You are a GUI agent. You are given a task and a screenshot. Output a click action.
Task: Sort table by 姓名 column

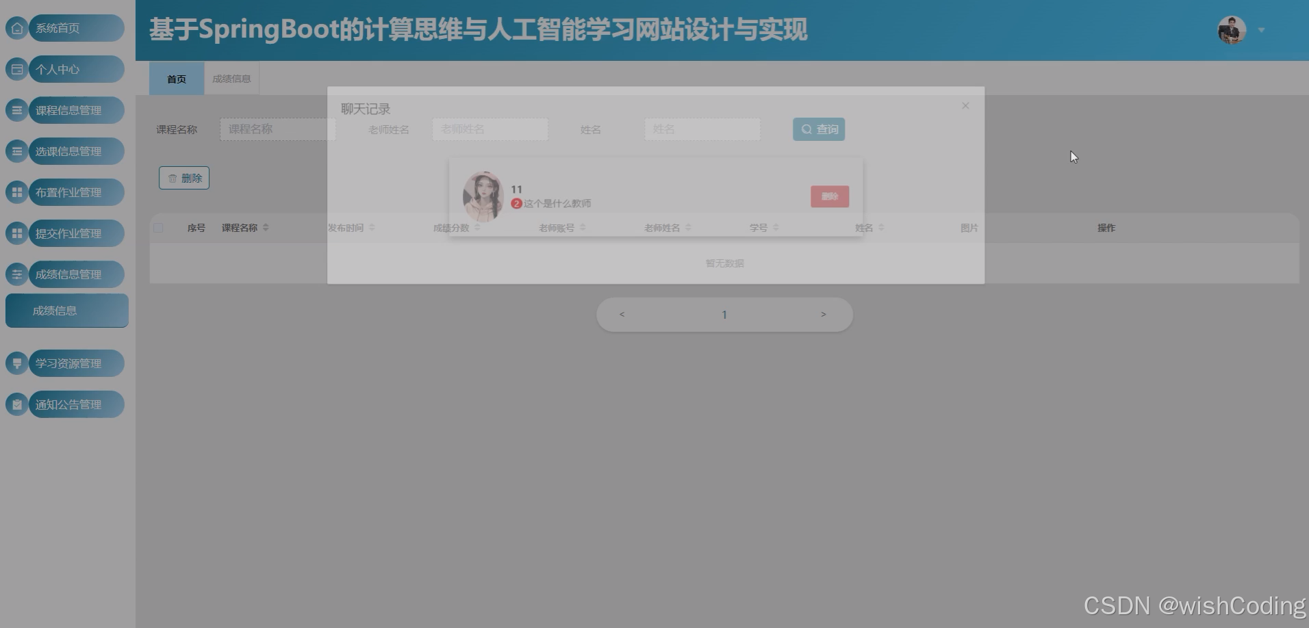click(881, 228)
